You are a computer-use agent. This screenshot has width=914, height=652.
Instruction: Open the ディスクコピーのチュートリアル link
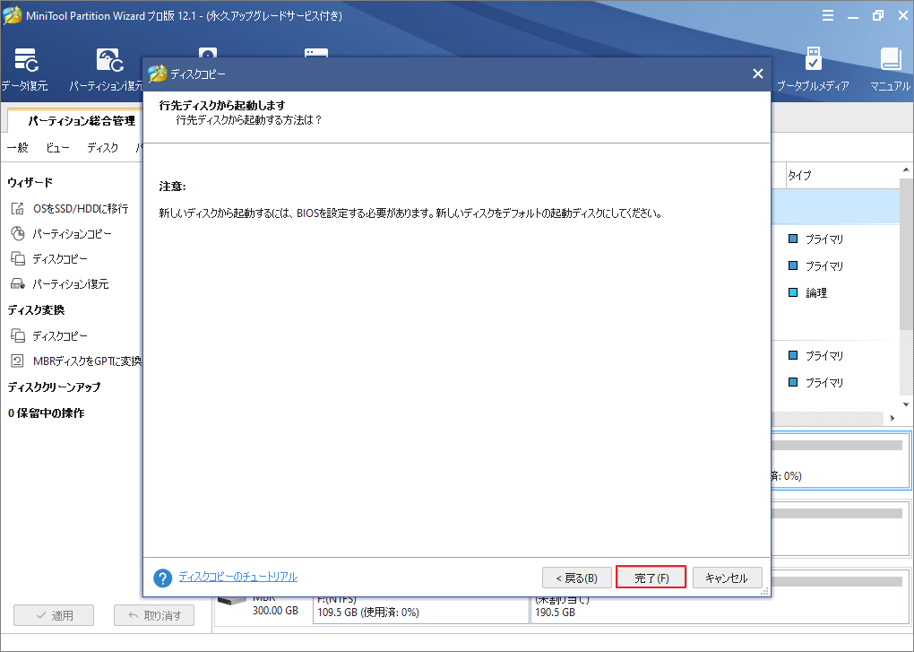click(x=237, y=577)
